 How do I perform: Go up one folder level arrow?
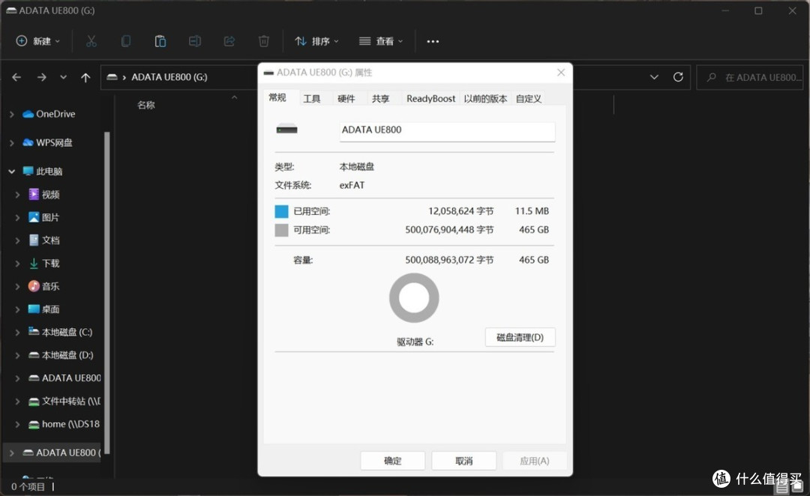(x=85, y=77)
